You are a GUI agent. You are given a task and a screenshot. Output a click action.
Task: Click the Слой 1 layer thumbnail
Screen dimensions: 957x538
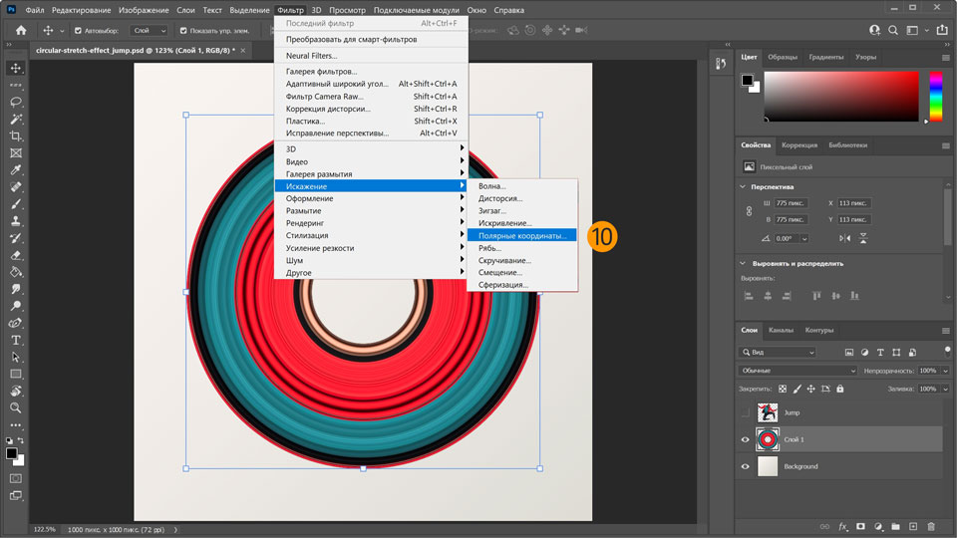pyautogui.click(x=768, y=439)
